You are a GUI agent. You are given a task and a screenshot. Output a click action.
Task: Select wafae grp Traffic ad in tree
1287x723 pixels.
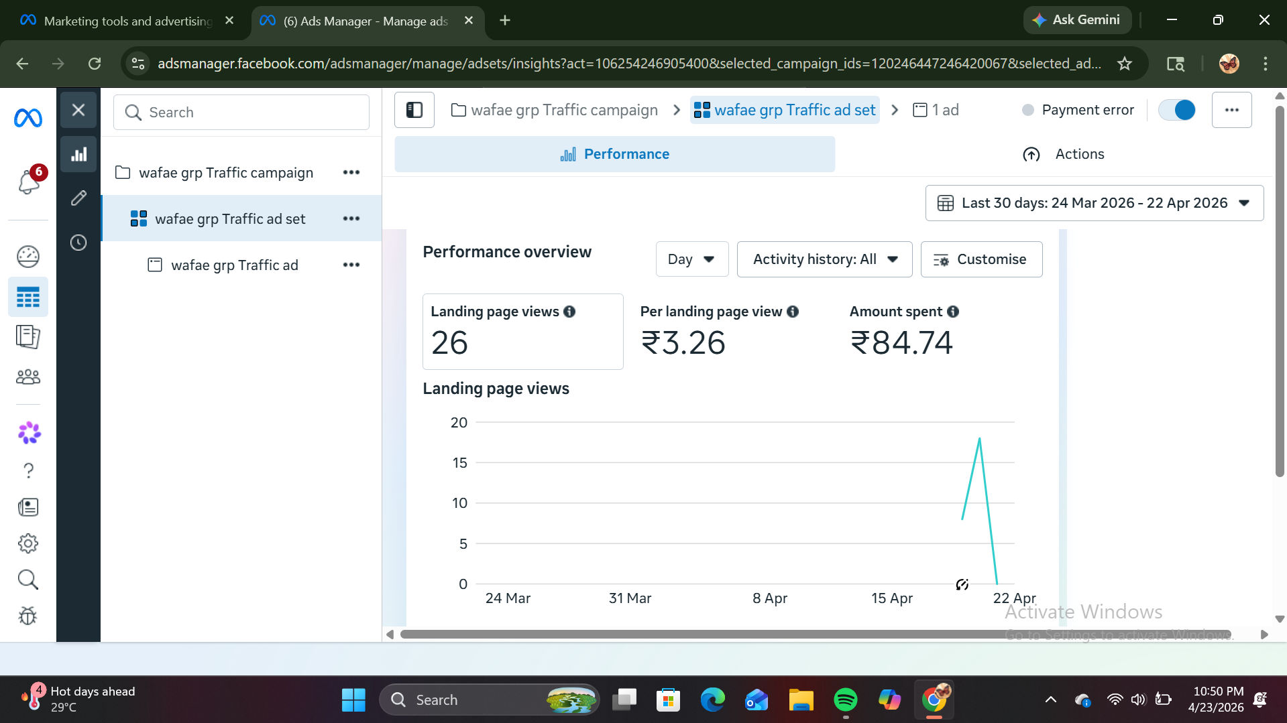tap(234, 265)
